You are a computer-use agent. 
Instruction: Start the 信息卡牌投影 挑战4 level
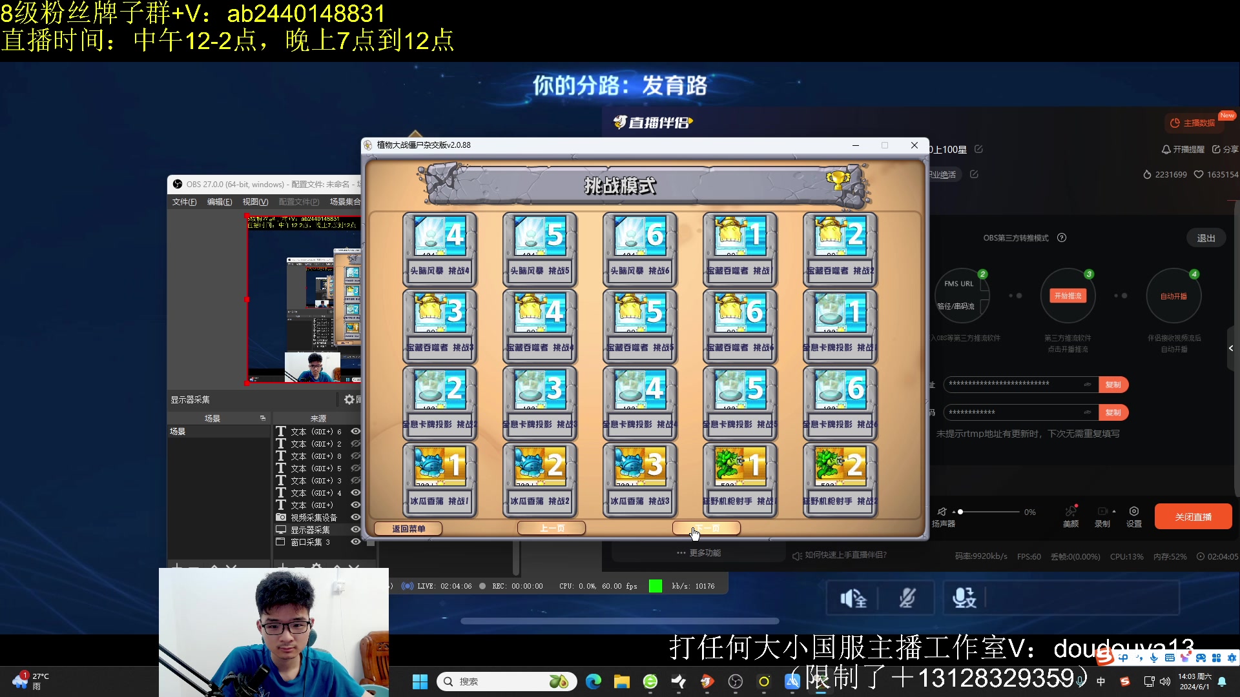(640, 403)
